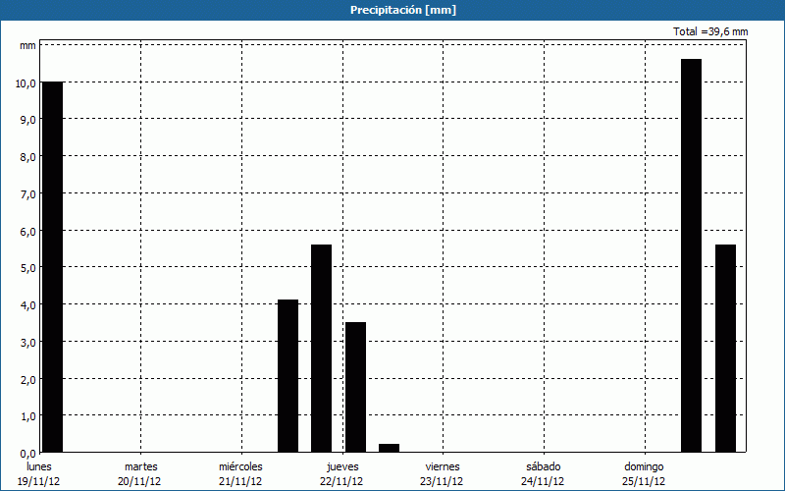Click the tallest bar after domingo
Image resolution: width=785 pixels, height=491 pixels.
(691, 255)
